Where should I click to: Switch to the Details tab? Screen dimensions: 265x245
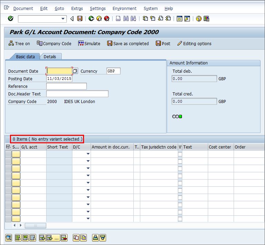[50, 57]
